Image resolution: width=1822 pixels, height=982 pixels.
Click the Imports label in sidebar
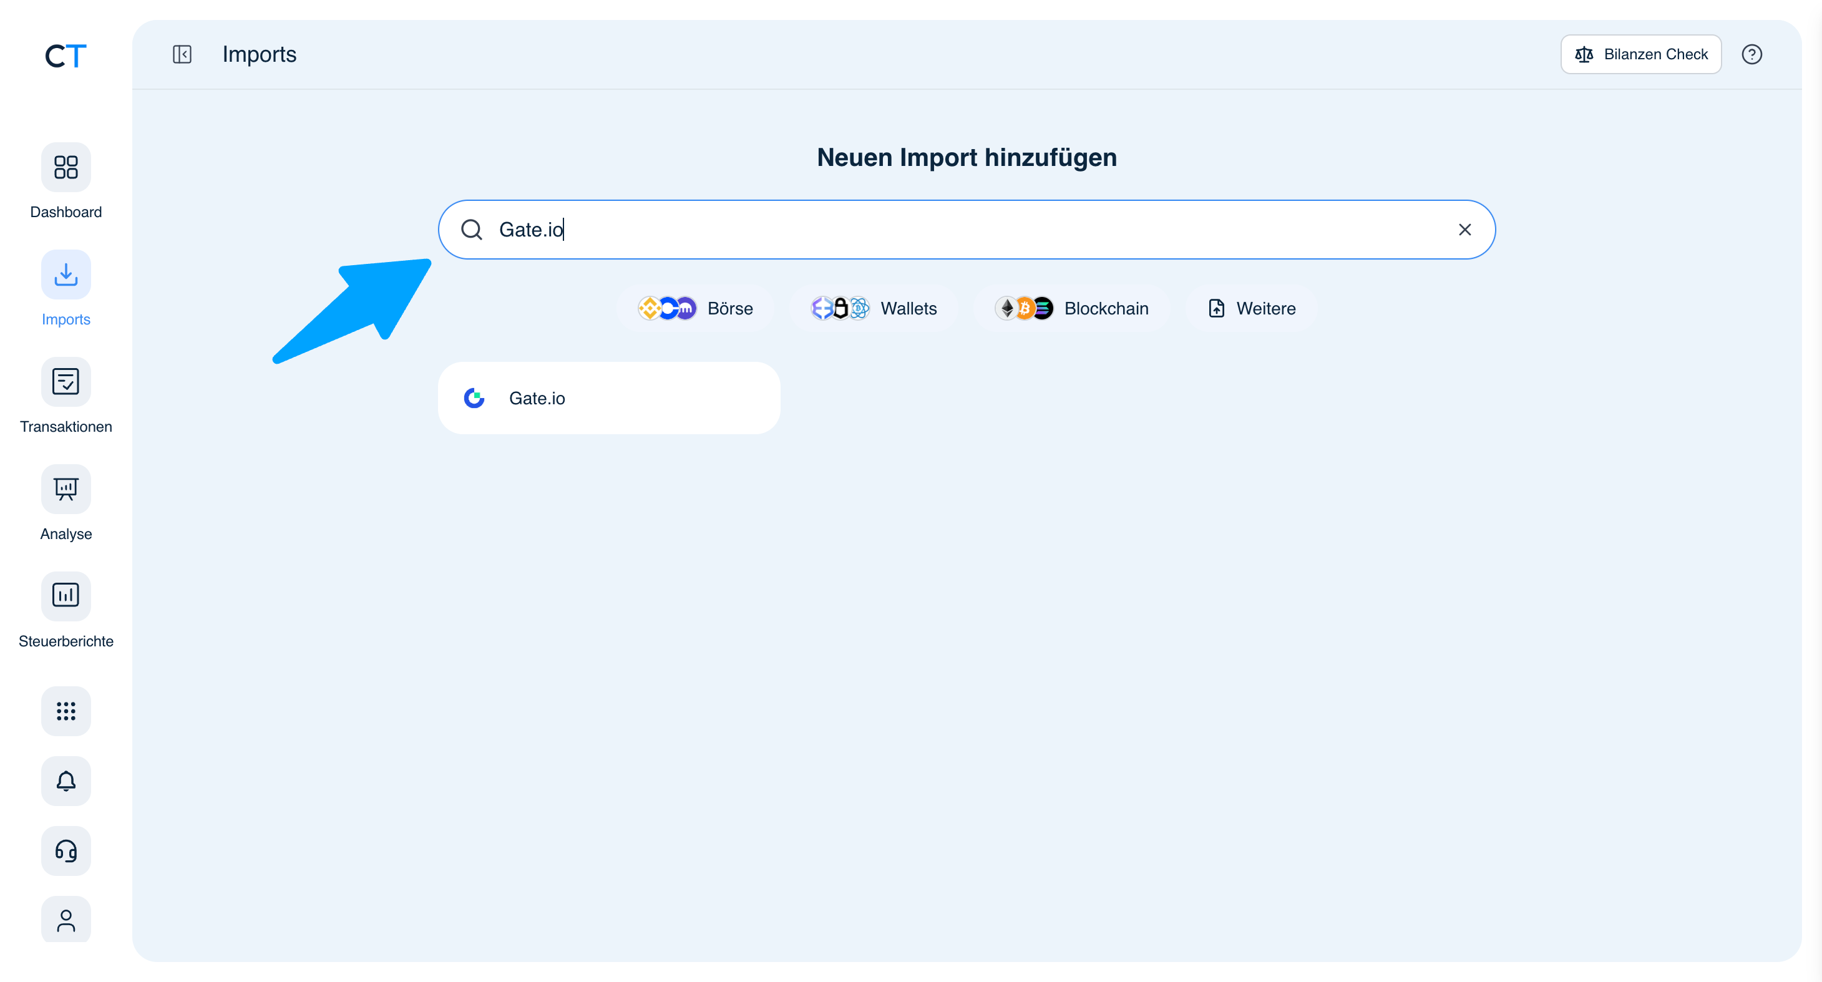tap(66, 319)
